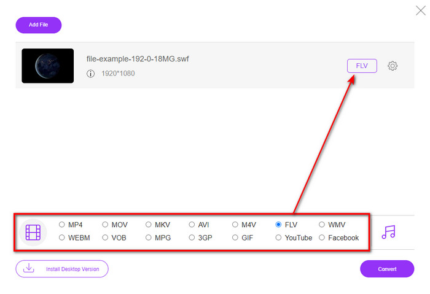The image size is (430, 294).
Task: Select the VOB radio button
Action: 105,238
